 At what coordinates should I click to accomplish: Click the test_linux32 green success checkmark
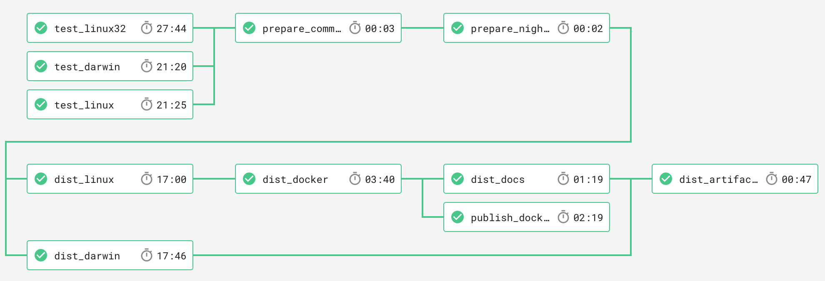coord(41,28)
